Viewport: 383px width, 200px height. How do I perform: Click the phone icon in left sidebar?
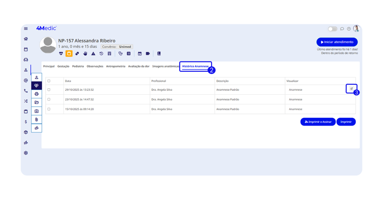coord(26,91)
